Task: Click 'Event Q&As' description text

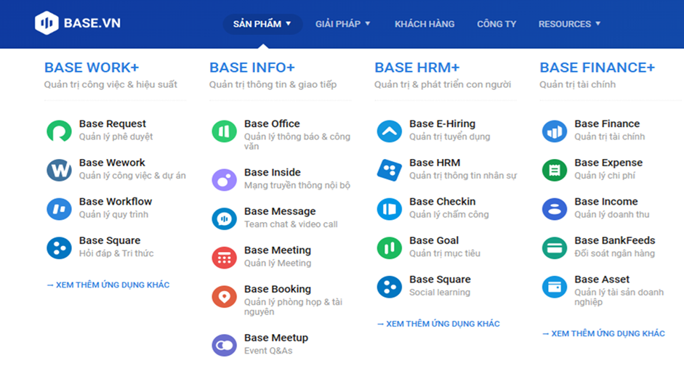Action: click(x=268, y=351)
